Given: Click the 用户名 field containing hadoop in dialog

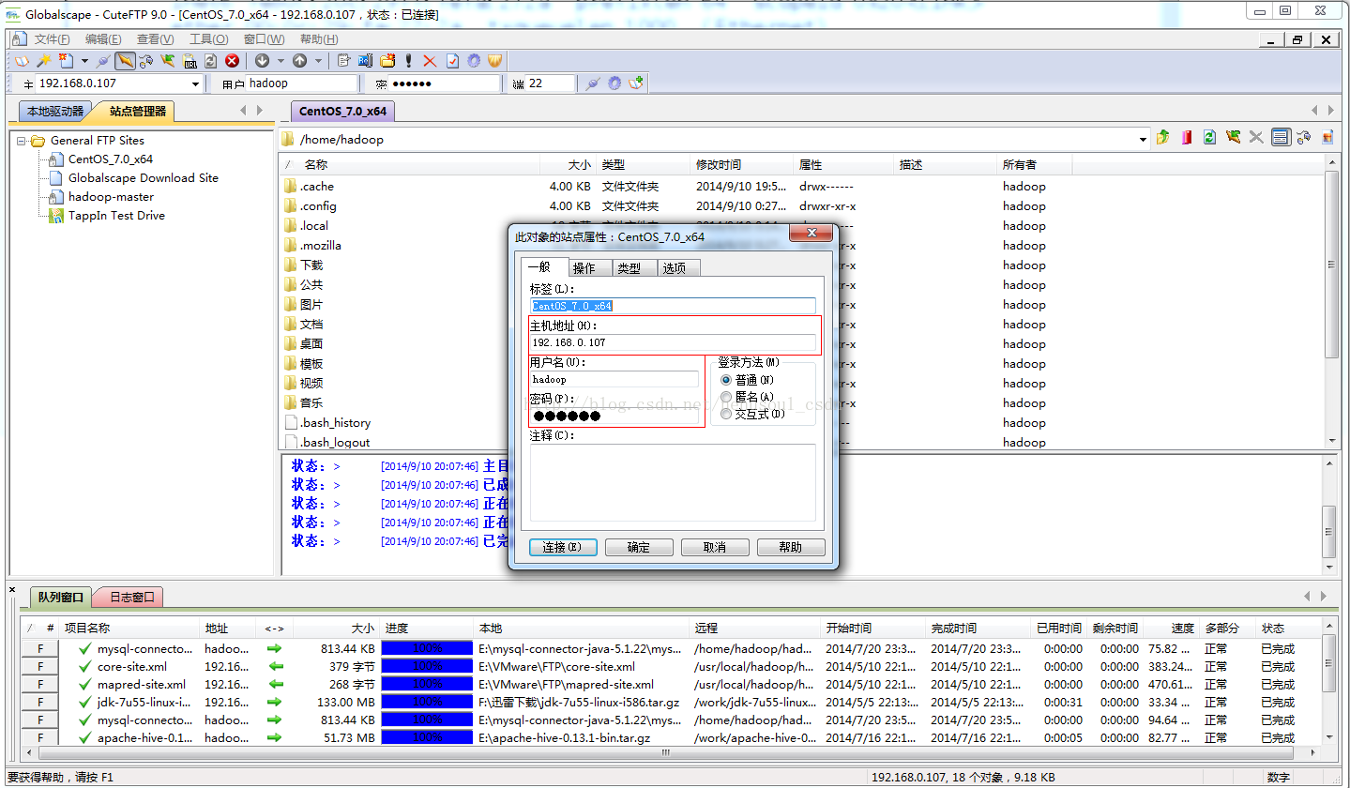Looking at the screenshot, I should [614, 379].
